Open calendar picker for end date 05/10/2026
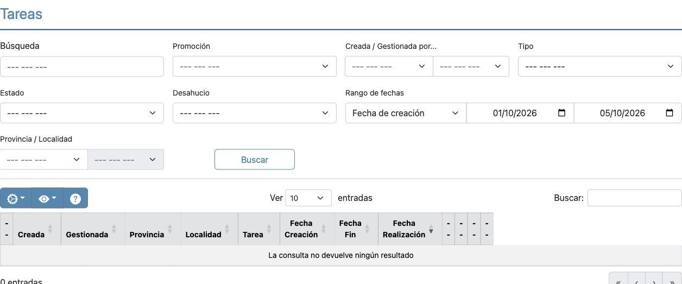The width and height of the screenshot is (682, 284). point(670,113)
